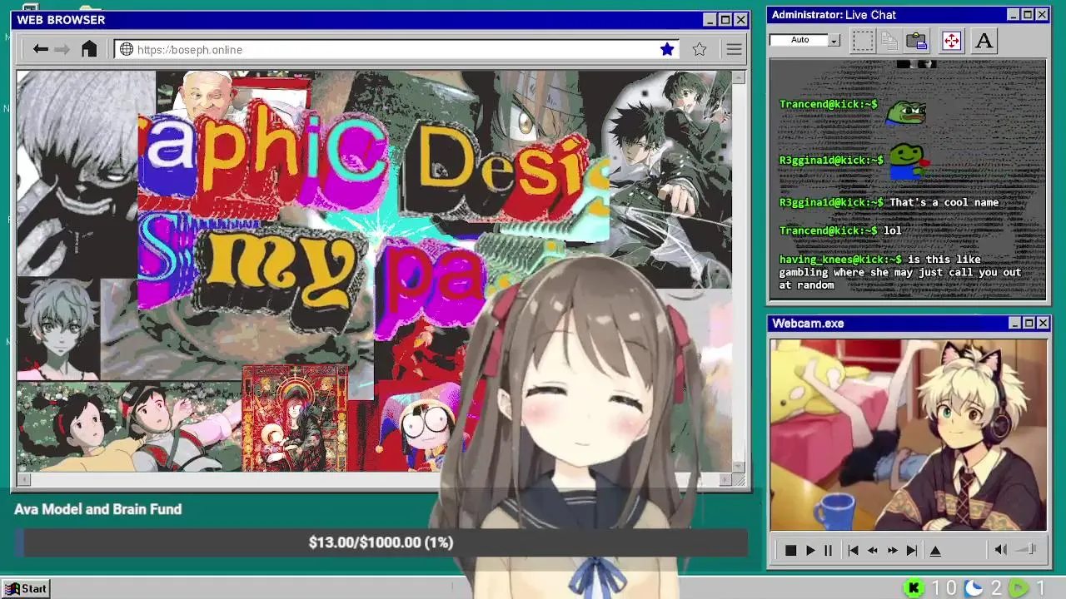Click the Ava Model and Brain Fund label
Viewport: 1066px width, 599px height.
97,509
